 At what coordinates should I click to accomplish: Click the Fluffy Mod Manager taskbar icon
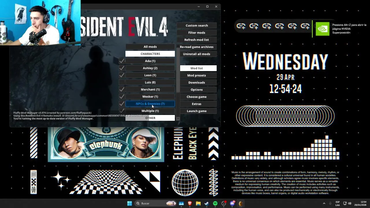point(240,203)
